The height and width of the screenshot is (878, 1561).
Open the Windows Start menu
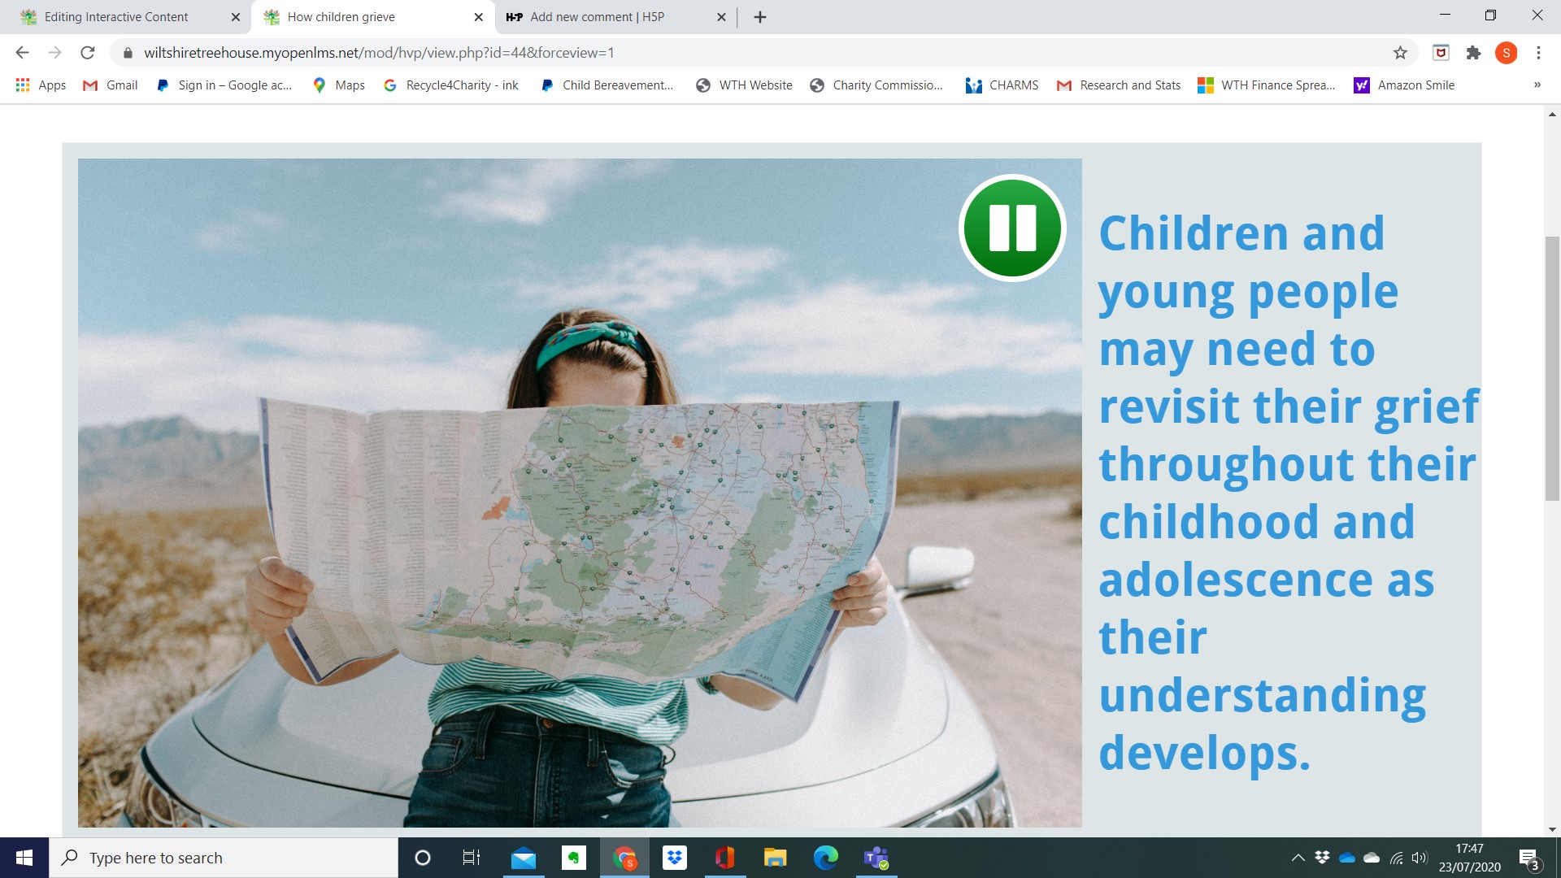[x=24, y=858]
